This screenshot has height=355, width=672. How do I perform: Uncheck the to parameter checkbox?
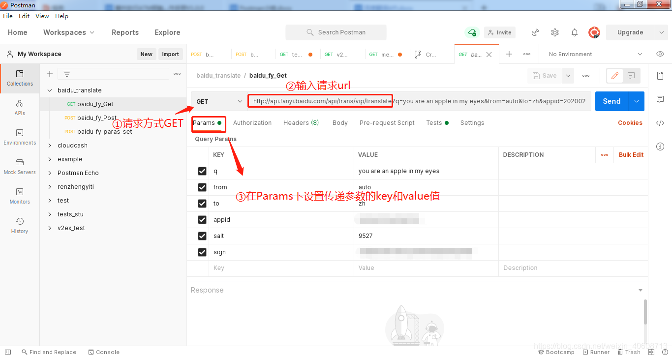(x=202, y=204)
